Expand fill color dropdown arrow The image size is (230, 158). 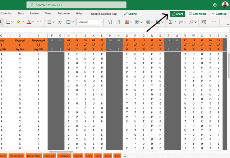coord(23,22)
